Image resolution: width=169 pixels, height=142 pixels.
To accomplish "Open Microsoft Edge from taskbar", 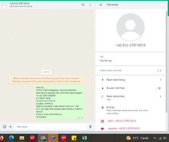I will (x=11, y=138).
